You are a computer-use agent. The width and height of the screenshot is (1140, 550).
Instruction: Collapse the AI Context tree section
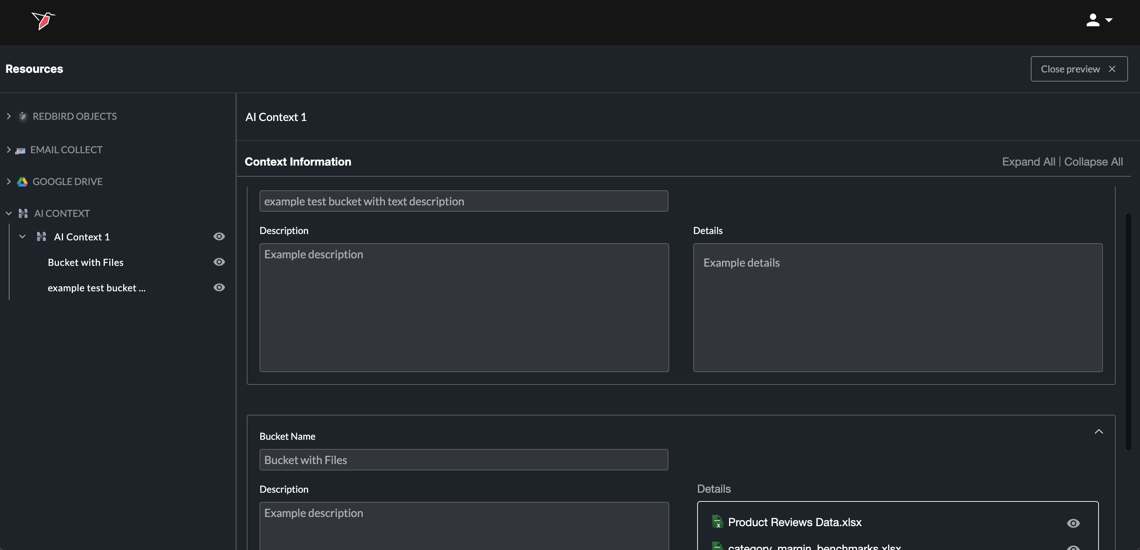click(8, 213)
